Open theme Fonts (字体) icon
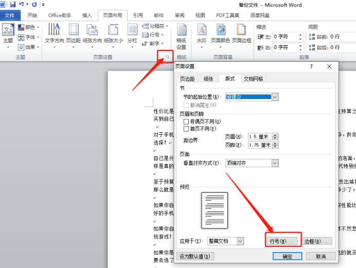The image size is (356, 268). pyautogui.click(x=21, y=37)
